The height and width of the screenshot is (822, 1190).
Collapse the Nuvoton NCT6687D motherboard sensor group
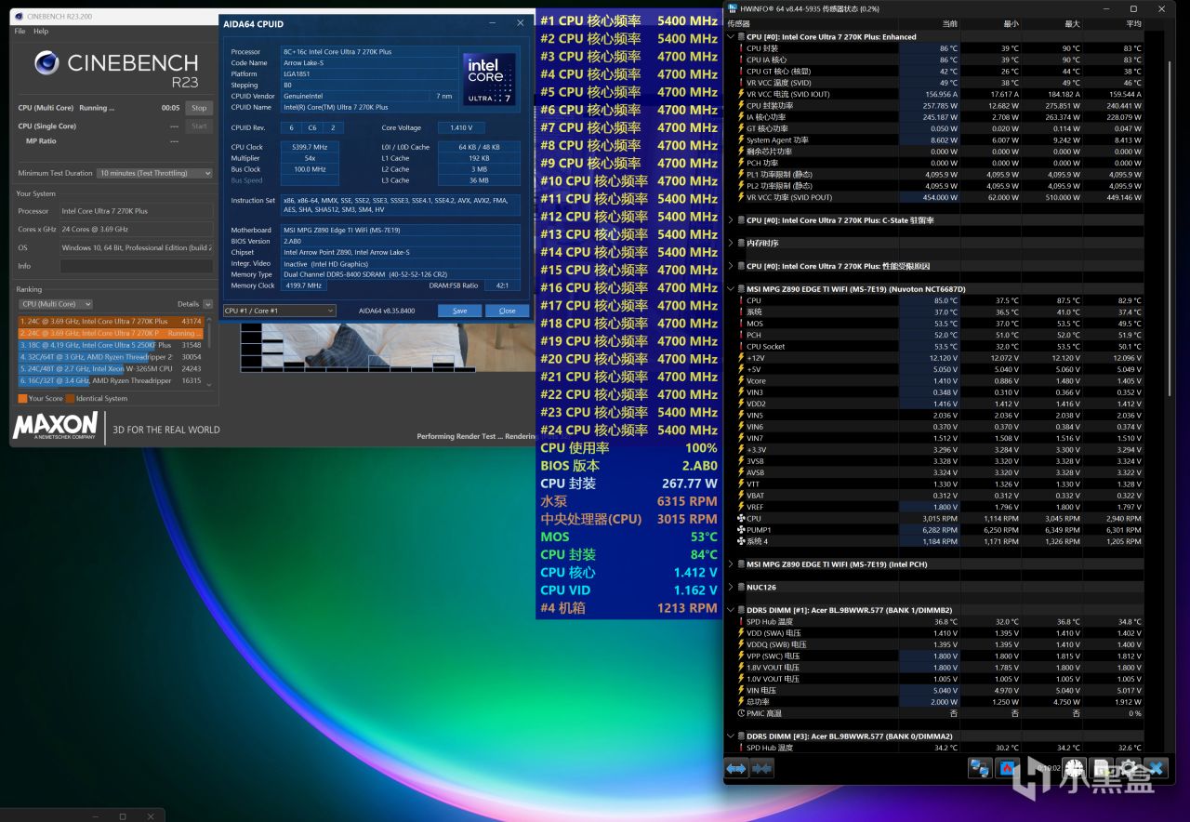[x=730, y=289]
